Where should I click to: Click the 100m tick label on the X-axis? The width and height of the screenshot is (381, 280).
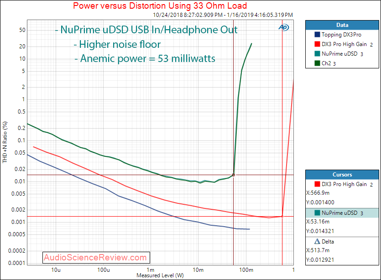[x=246, y=270]
